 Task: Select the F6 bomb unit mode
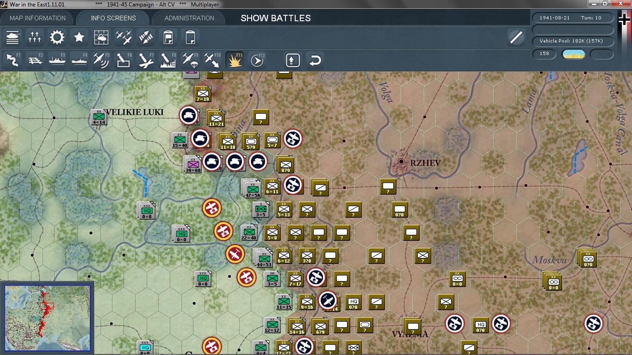coord(124,60)
